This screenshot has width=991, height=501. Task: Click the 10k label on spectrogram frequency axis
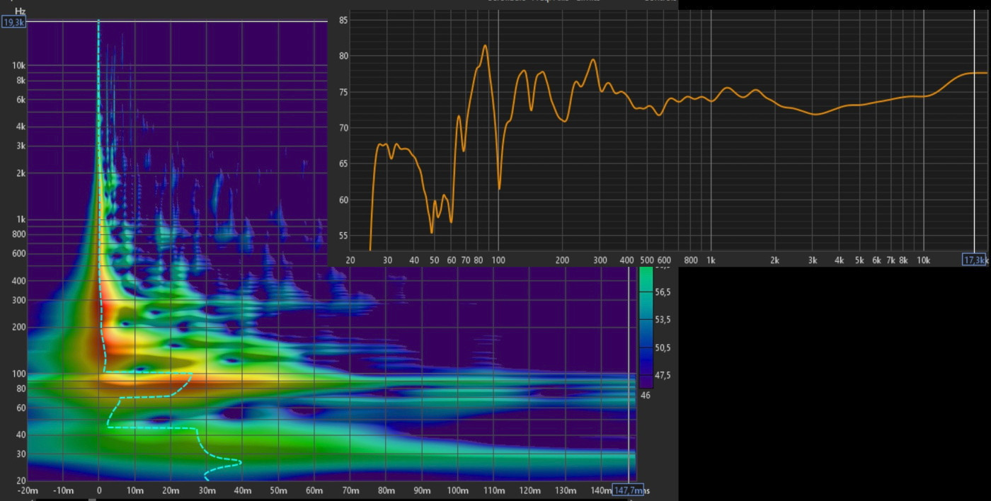tap(18, 65)
